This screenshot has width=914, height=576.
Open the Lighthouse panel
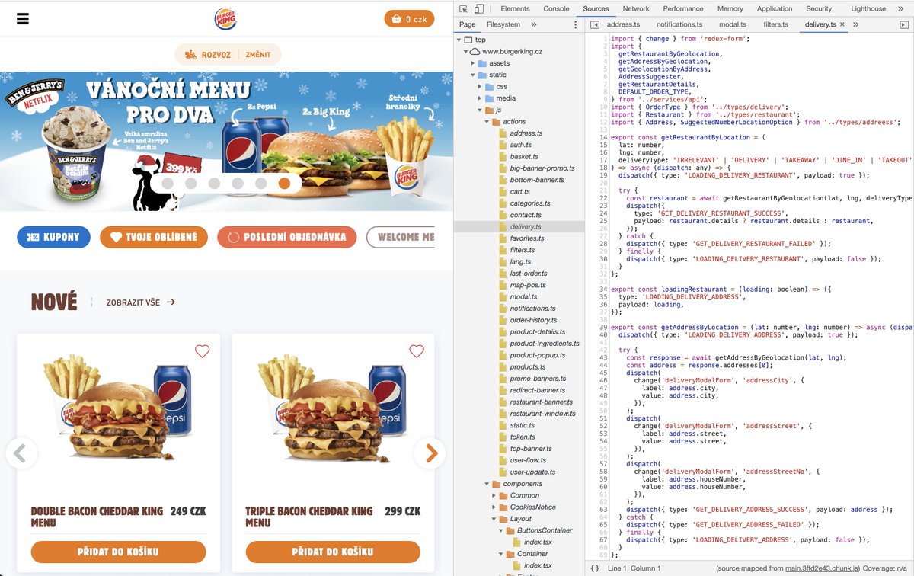(868, 8)
